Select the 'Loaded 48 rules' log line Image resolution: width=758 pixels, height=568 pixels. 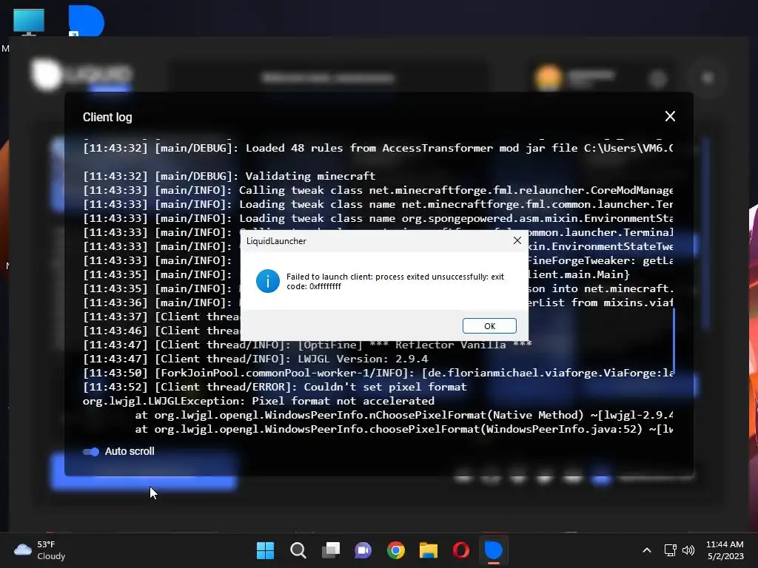(378, 148)
